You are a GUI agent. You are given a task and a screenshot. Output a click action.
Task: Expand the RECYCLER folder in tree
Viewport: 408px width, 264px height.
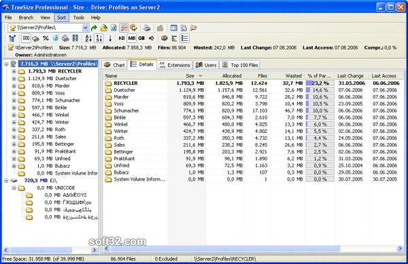[x=14, y=71]
